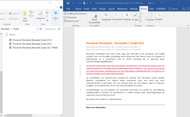This screenshot has width=190, height=117.
Task: Click Rename in File Explorer ribbon
Action: pos(14,19)
